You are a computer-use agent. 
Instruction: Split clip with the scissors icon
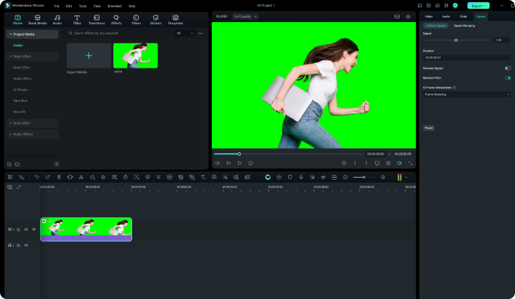tap(80, 177)
